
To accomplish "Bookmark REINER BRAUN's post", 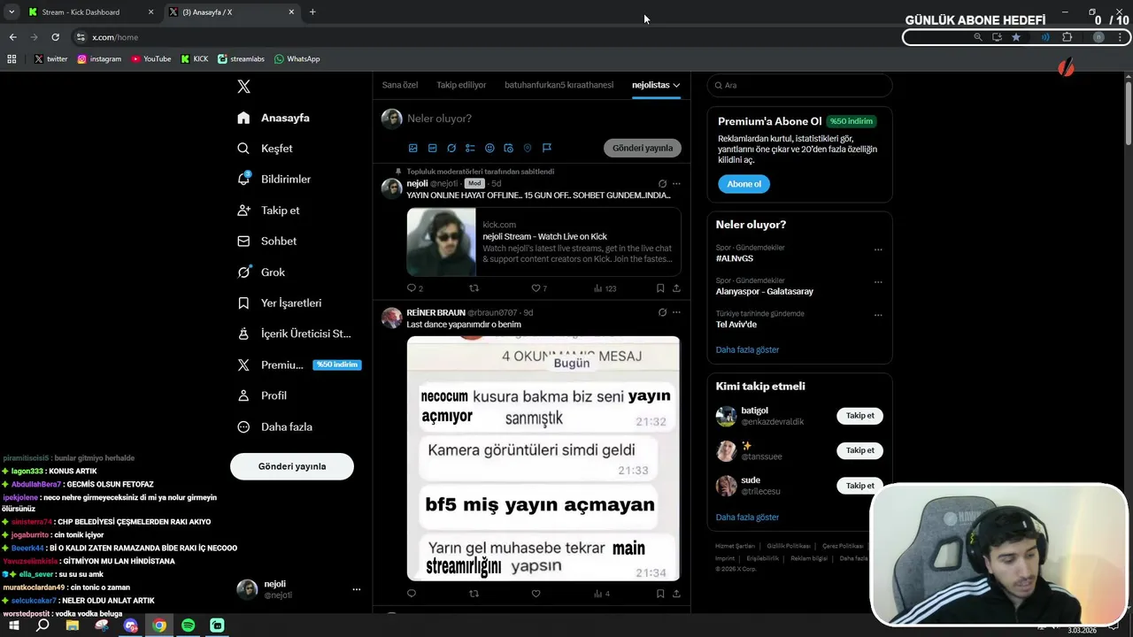I will [660, 594].
